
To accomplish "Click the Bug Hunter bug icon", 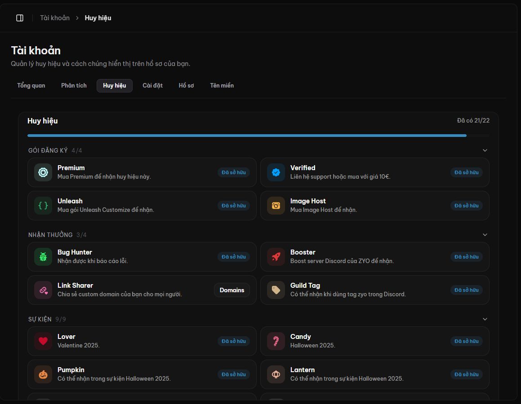I will click(x=43, y=257).
